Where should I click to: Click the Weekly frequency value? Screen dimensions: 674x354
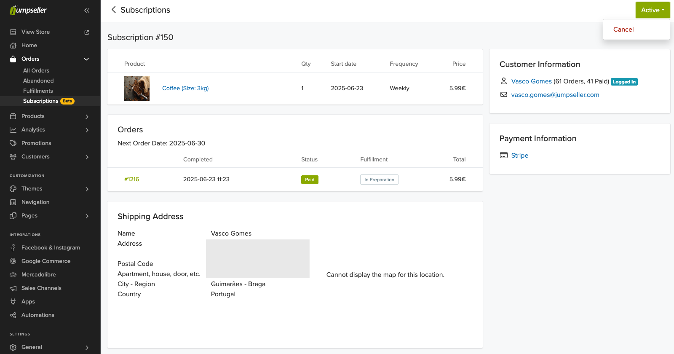tap(399, 88)
